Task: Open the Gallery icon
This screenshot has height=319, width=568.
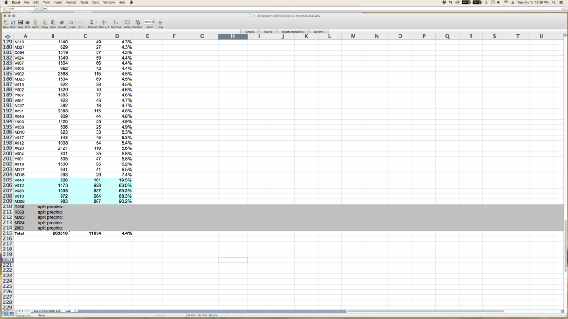Action: click(127, 22)
